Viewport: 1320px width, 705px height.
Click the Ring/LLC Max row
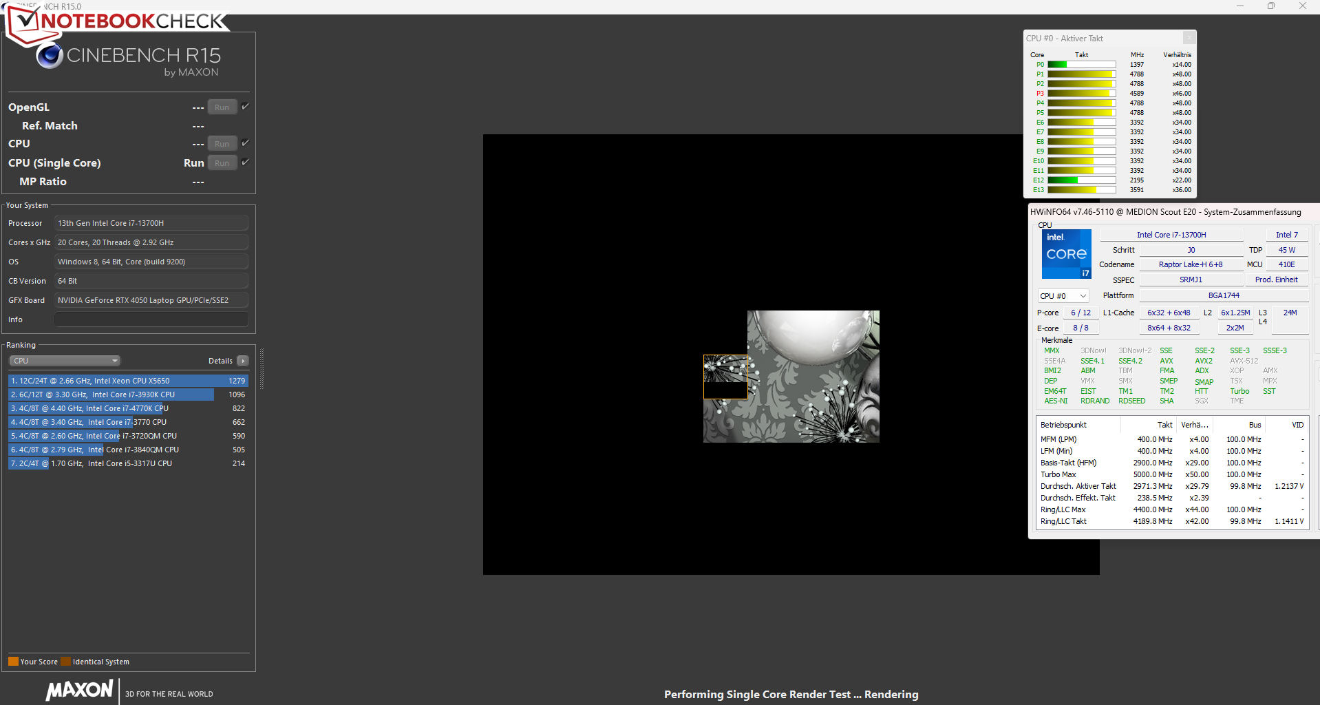click(1172, 509)
